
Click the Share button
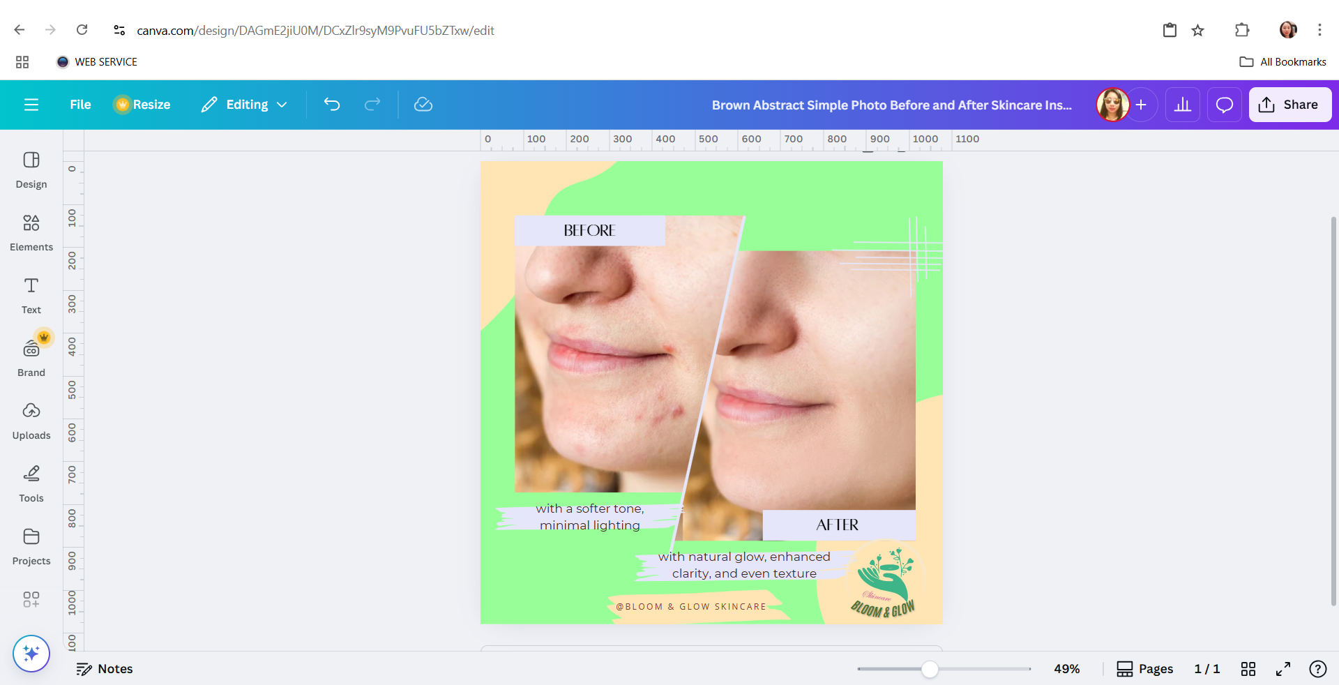point(1290,105)
